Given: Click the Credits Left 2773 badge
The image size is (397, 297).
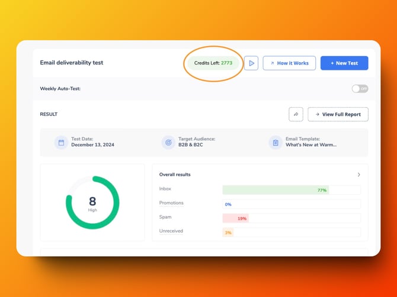Looking at the screenshot, I should click(213, 63).
